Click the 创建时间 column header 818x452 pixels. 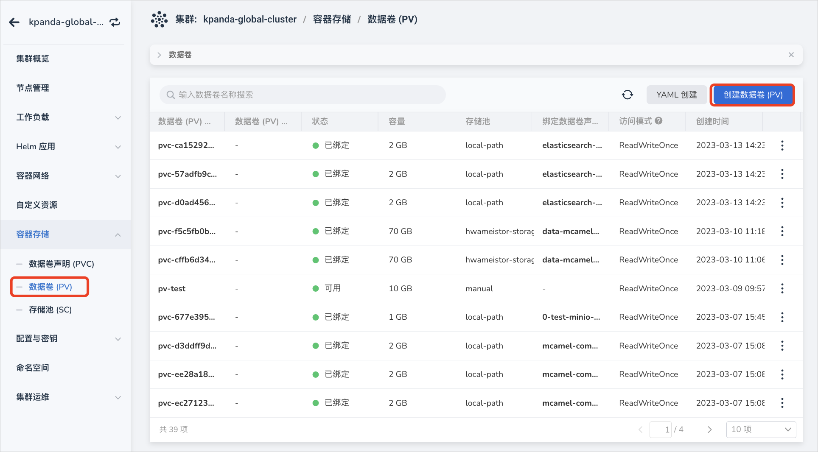(712, 121)
